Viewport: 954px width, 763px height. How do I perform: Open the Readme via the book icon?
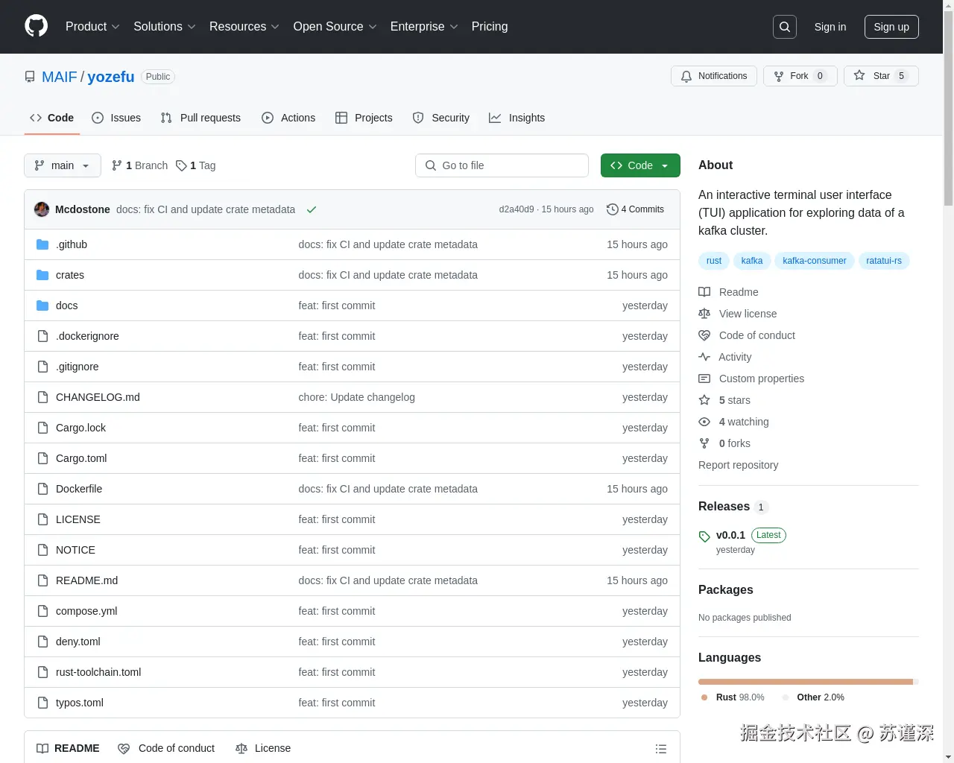pyautogui.click(x=704, y=291)
